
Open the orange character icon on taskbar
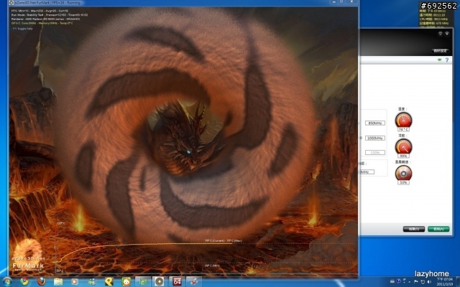[126, 282]
